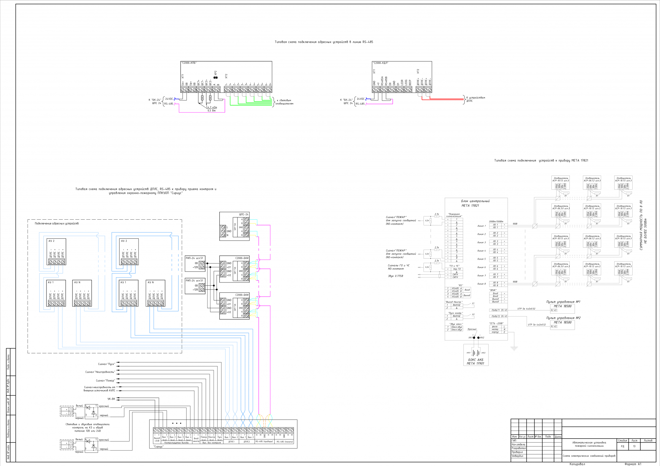The image size is (660, 466).
Task: Click the sheet number "13" cell
Action: (x=634, y=446)
